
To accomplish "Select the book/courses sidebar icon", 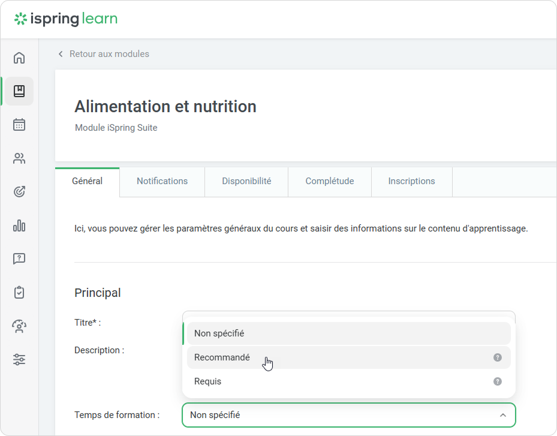I will [x=19, y=91].
